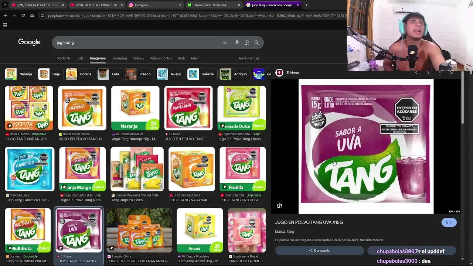Open Tang Naranja Mango thumbnail
This screenshot has height=266, width=473.
click(82, 169)
